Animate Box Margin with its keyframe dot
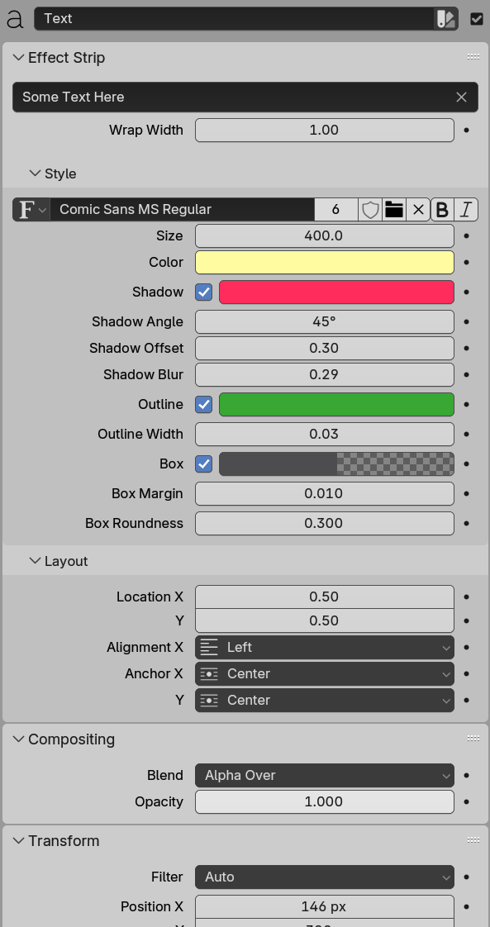The height and width of the screenshot is (927, 490). coord(467,493)
